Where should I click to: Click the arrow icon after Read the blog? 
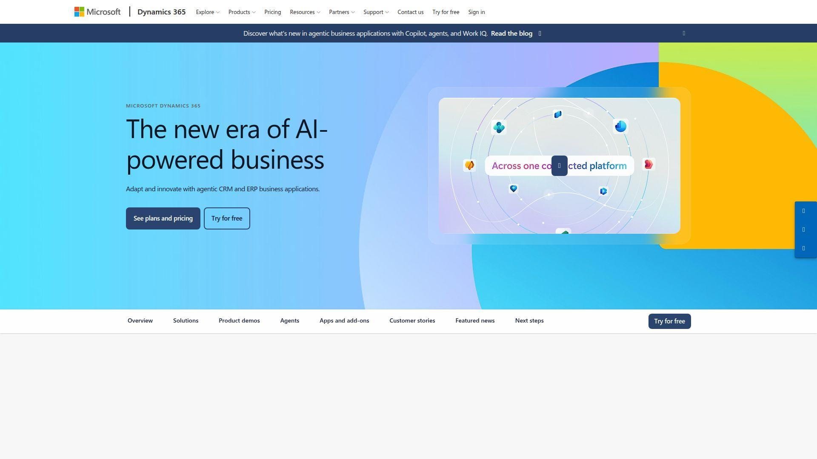(540, 34)
